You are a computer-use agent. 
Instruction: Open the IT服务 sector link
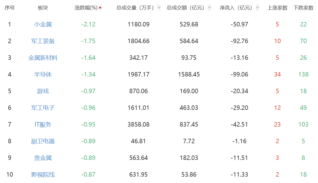[43, 125]
